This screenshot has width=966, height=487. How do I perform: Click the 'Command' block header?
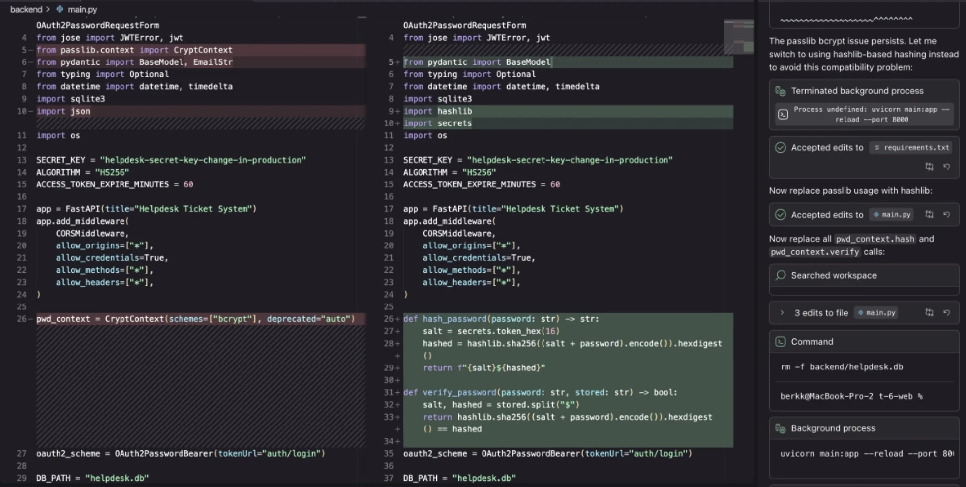click(x=864, y=342)
